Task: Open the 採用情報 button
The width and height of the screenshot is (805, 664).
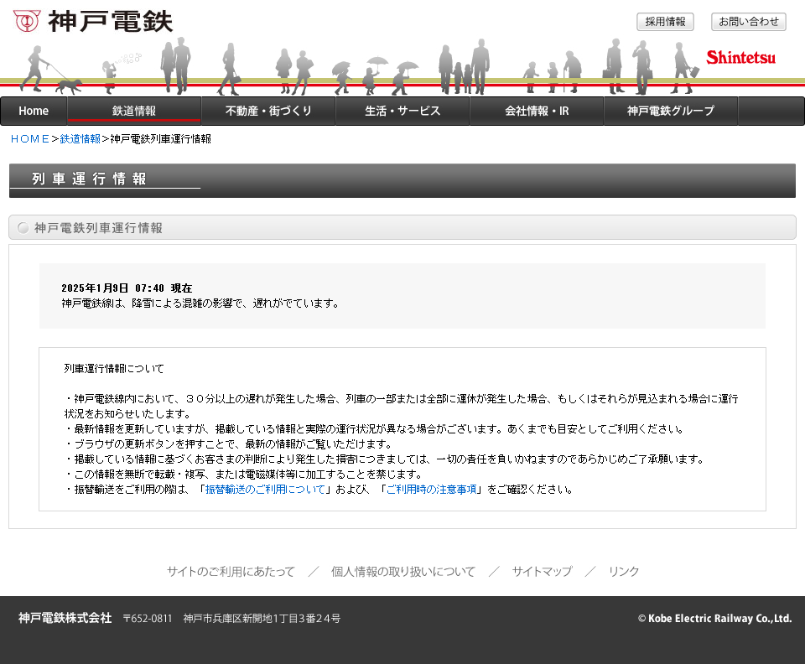Action: (665, 22)
